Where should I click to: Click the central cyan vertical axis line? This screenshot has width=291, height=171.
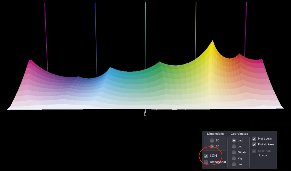[x=145, y=33]
